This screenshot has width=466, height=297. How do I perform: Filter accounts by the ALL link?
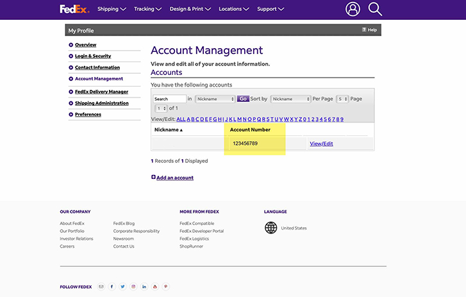click(181, 119)
